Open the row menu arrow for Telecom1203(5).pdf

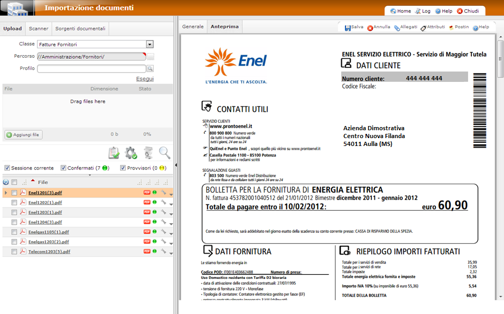(171, 254)
